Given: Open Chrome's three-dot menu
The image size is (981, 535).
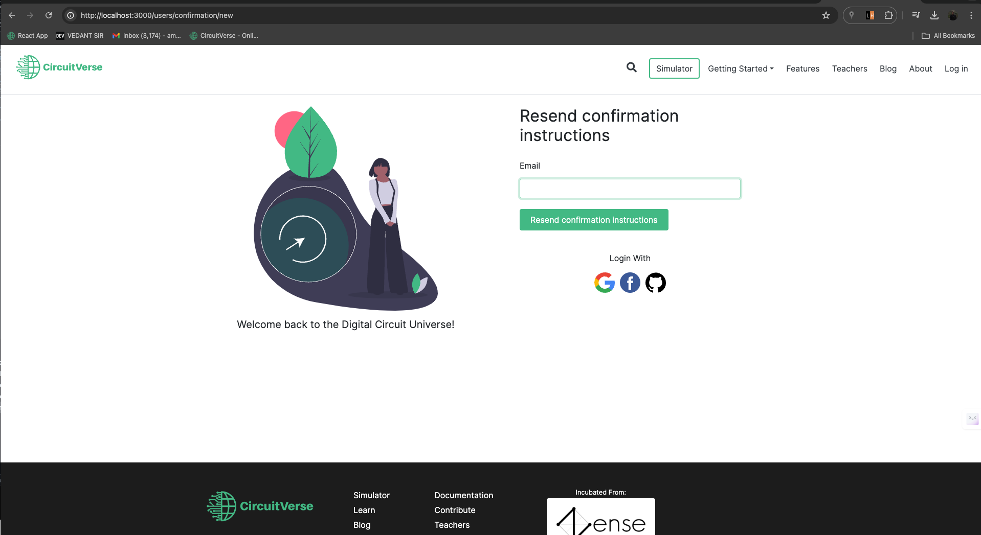Looking at the screenshot, I should 971,15.
